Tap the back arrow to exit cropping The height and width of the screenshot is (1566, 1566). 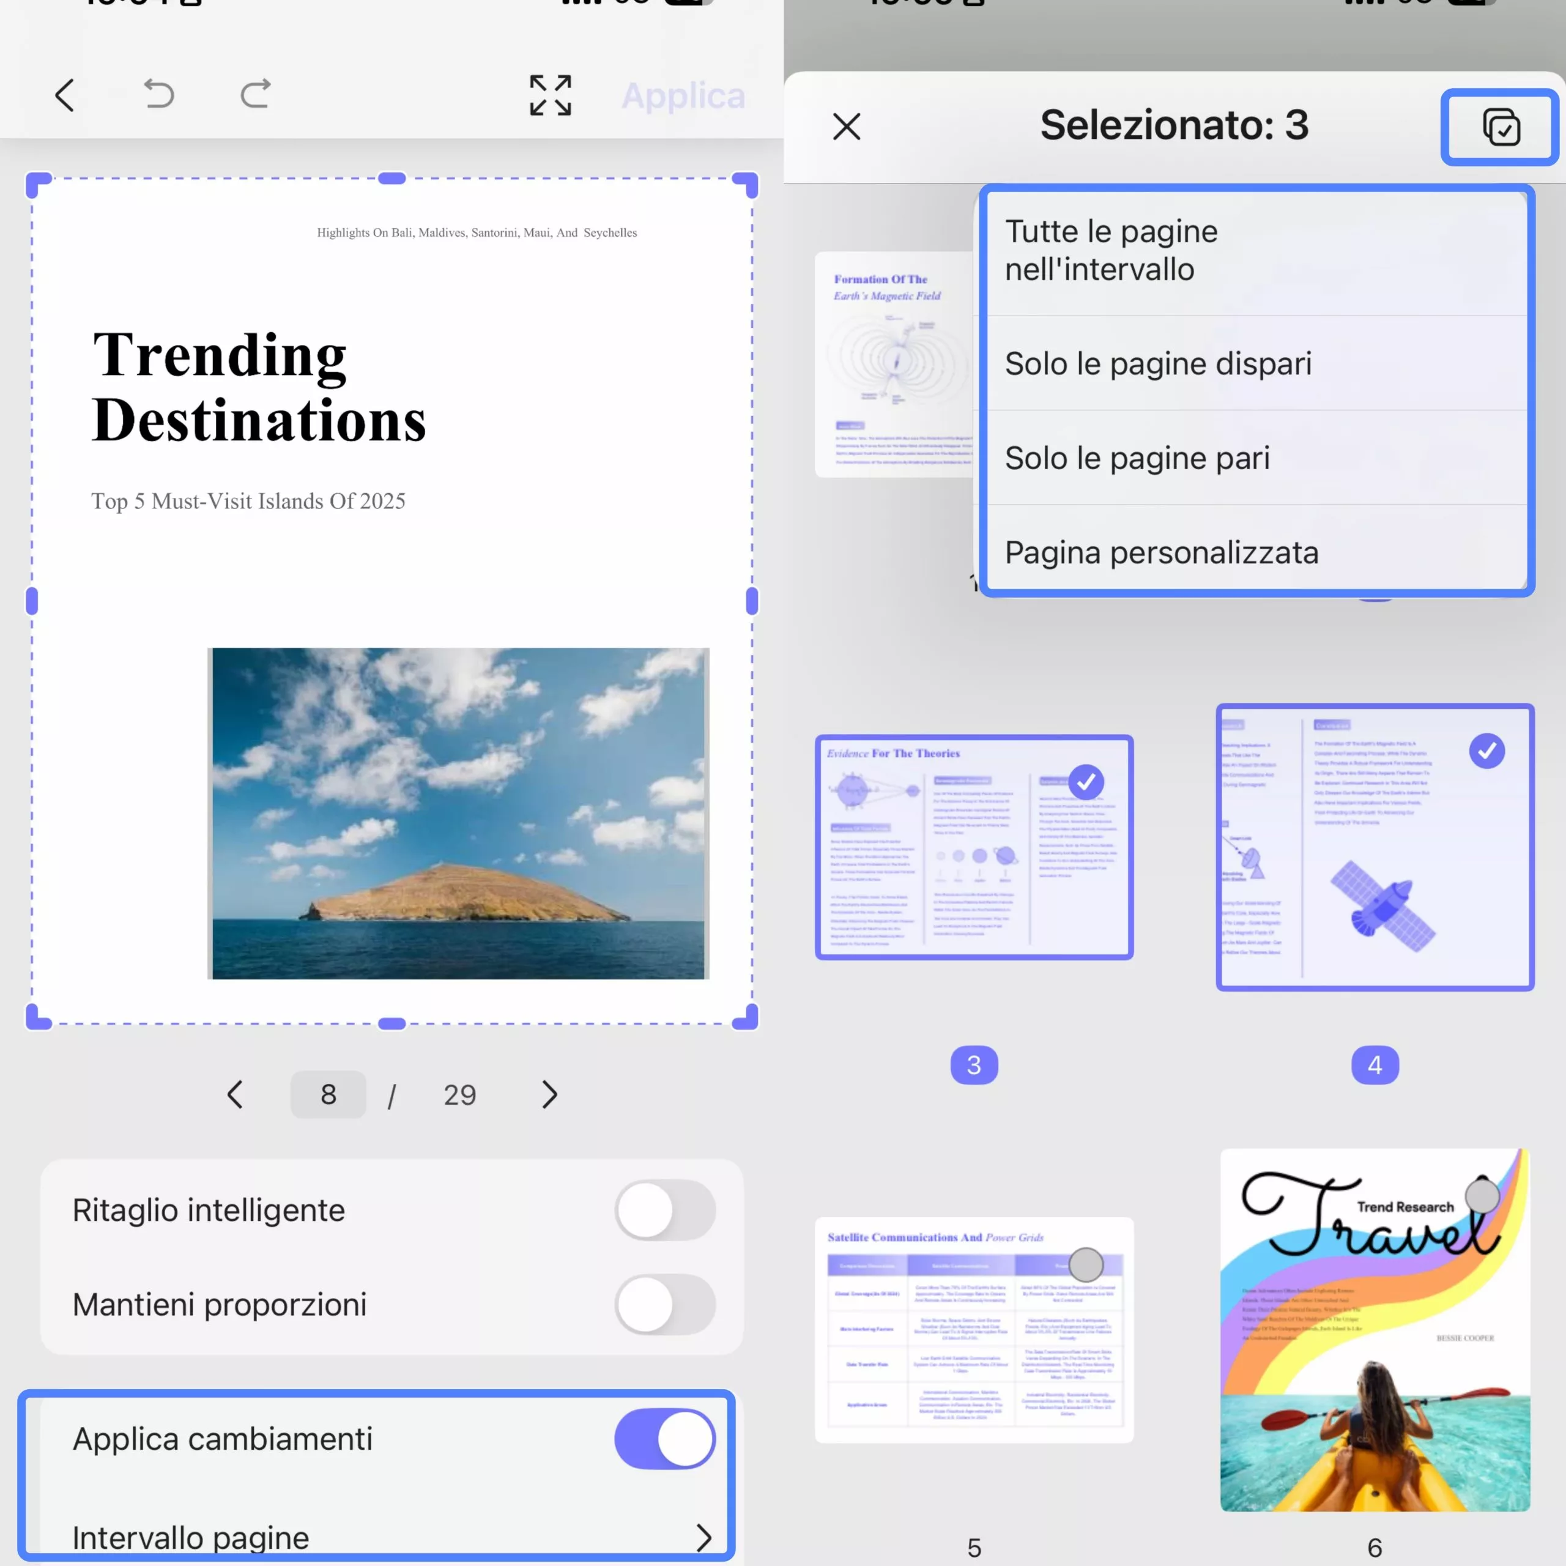pos(65,94)
